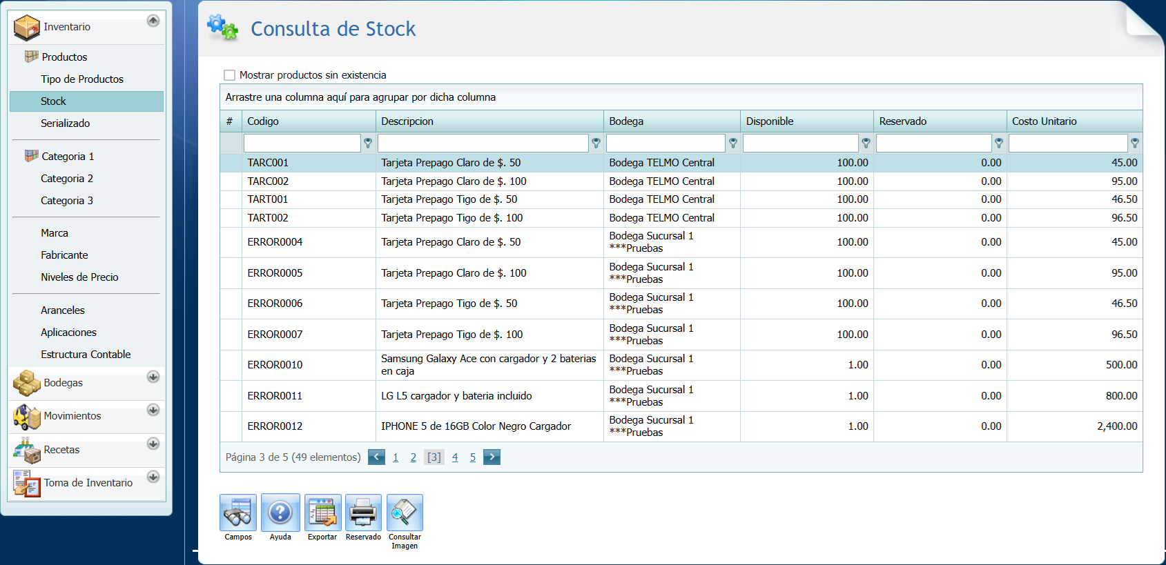Click the Campos binoculars icon

pos(238,513)
